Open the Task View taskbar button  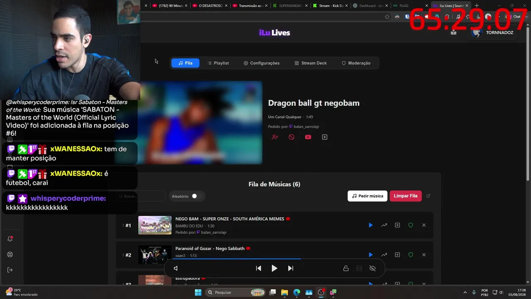coord(273,292)
